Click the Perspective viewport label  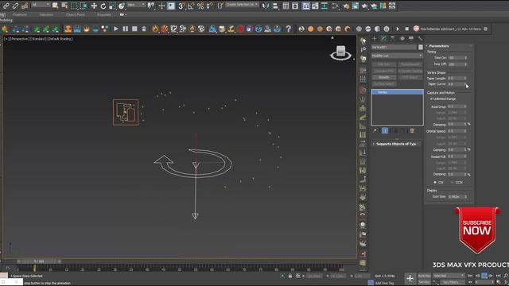20,39
